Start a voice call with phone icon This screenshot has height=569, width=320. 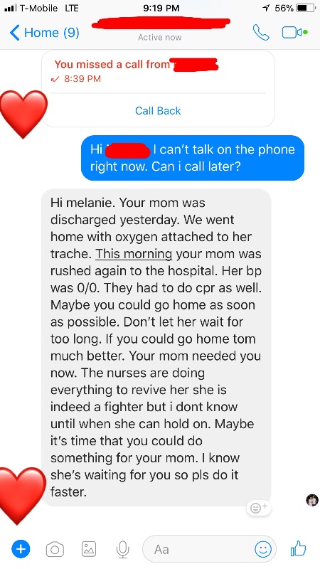[261, 32]
